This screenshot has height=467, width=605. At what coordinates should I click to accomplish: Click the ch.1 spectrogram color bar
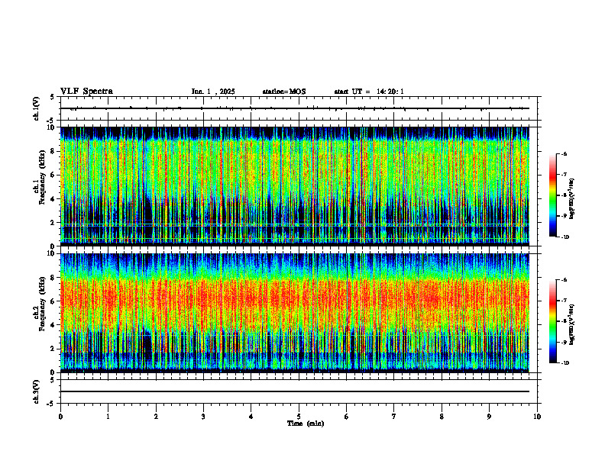coord(552,195)
